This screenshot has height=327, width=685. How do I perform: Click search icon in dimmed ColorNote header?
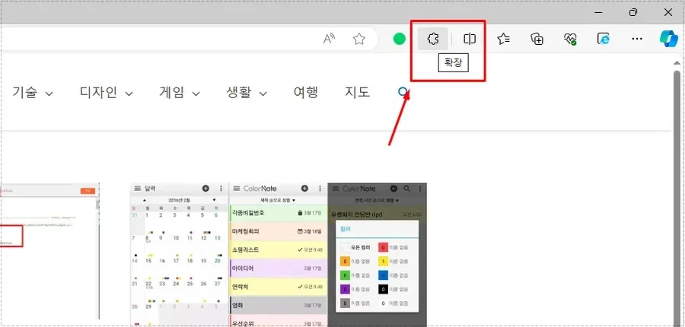click(406, 189)
